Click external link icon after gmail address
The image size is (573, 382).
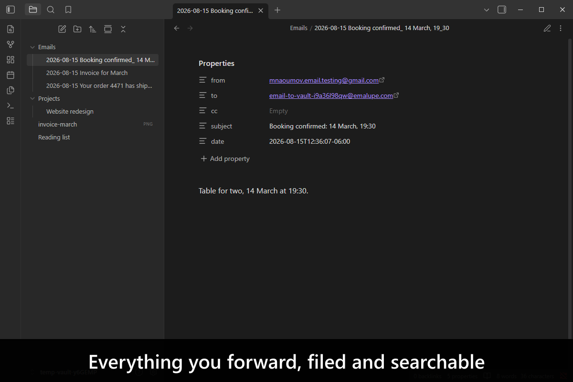click(382, 80)
